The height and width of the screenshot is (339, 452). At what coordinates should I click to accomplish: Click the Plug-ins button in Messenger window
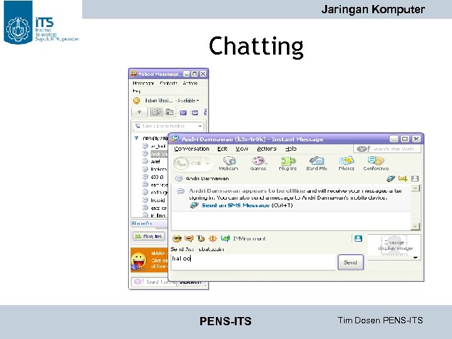pos(149,237)
